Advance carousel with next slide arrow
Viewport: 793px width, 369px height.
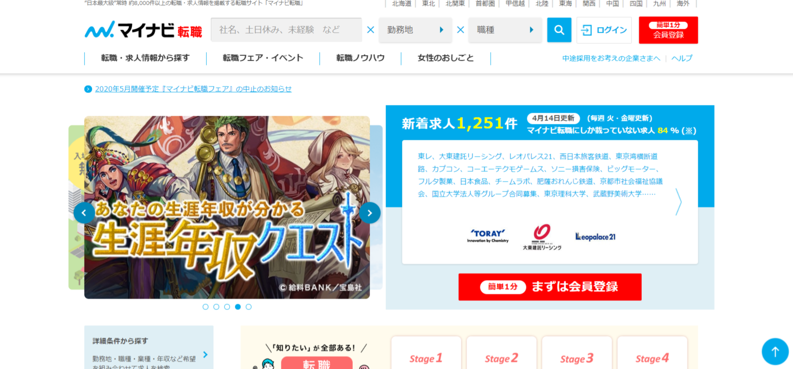pos(370,213)
